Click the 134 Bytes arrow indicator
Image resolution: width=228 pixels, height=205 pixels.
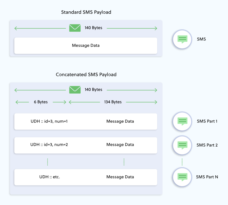pos(113,102)
